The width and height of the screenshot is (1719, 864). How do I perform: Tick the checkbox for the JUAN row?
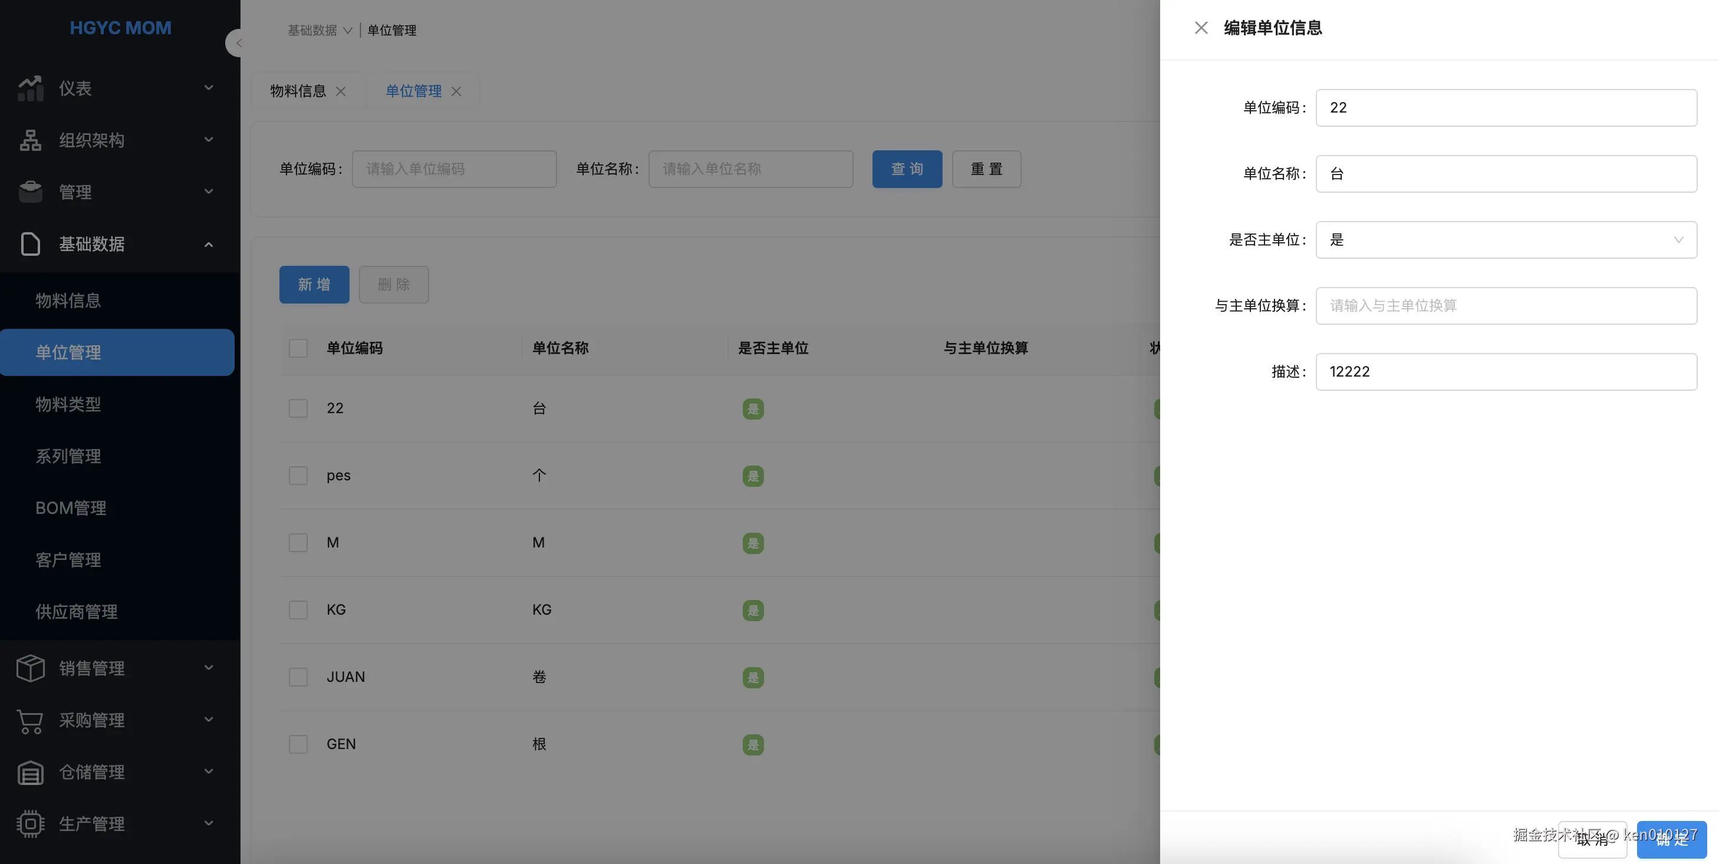coord(298,677)
